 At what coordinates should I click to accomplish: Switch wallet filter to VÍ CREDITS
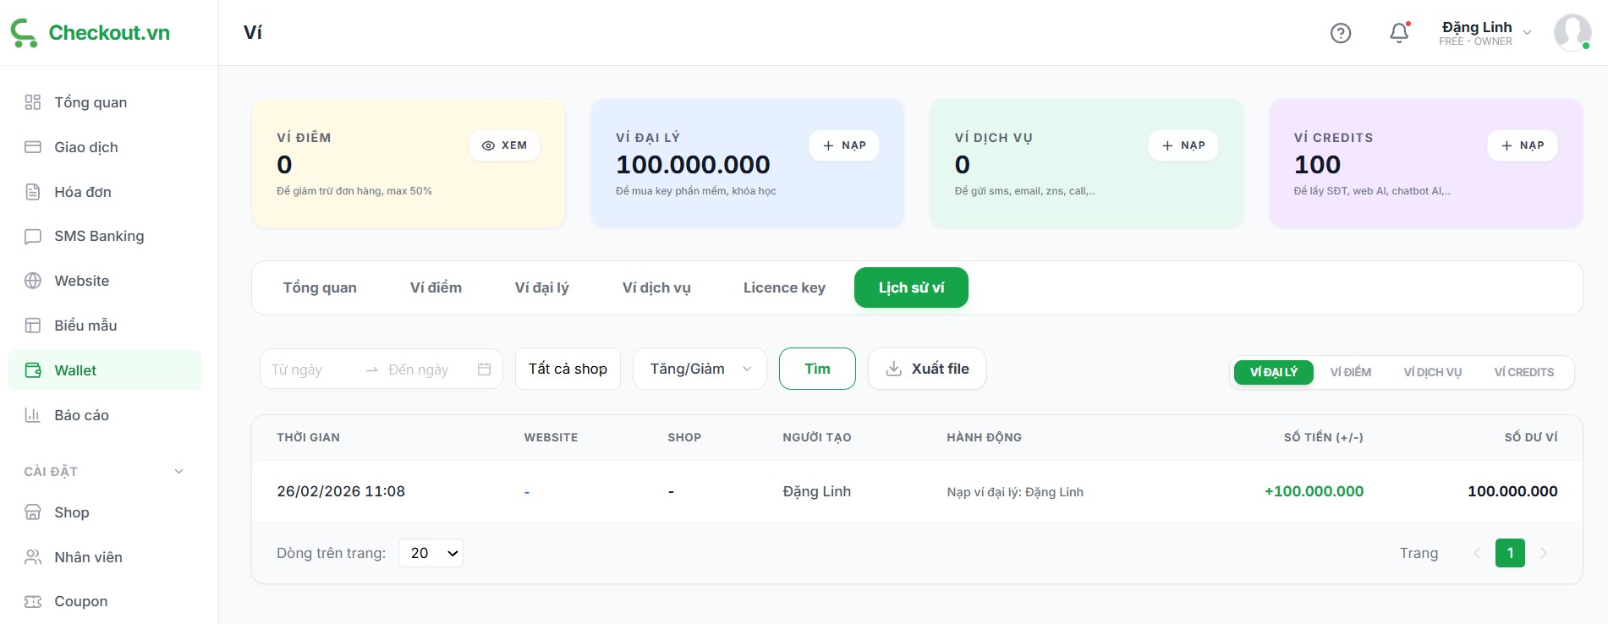pyautogui.click(x=1523, y=372)
